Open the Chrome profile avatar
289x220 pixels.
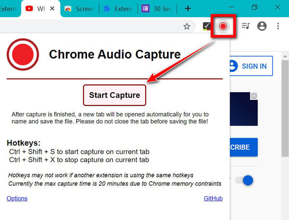tap(262, 26)
